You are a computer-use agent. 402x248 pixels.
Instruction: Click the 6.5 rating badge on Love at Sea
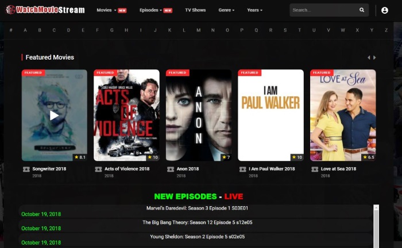tap(369, 158)
